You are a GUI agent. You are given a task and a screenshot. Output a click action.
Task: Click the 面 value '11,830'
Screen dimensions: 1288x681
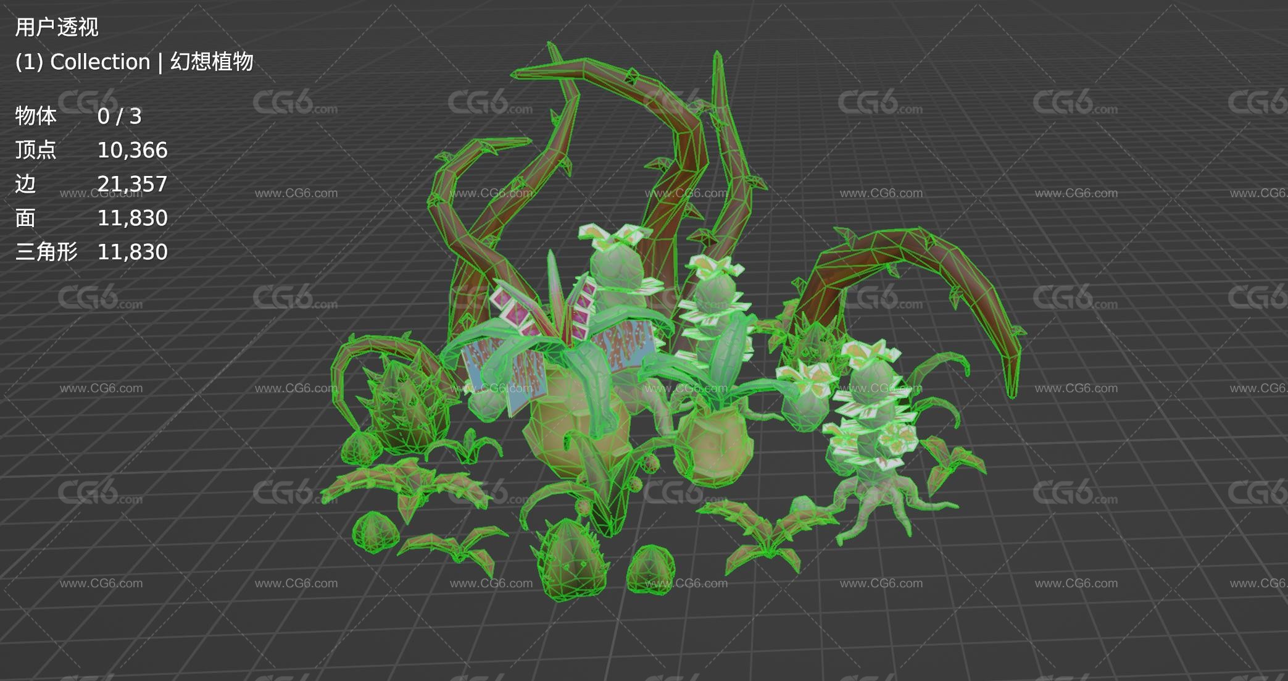tap(132, 218)
